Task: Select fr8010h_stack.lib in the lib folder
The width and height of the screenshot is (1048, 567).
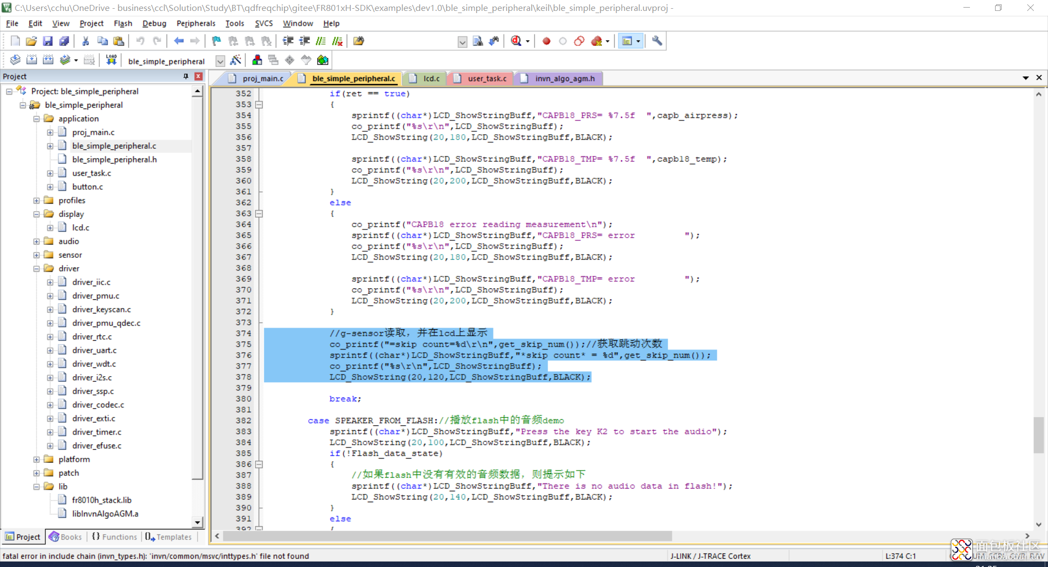Action: (x=102, y=500)
